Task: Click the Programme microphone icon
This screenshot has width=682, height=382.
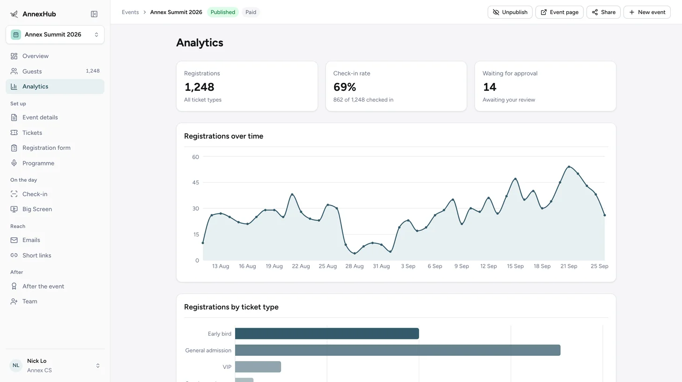Action: point(14,163)
